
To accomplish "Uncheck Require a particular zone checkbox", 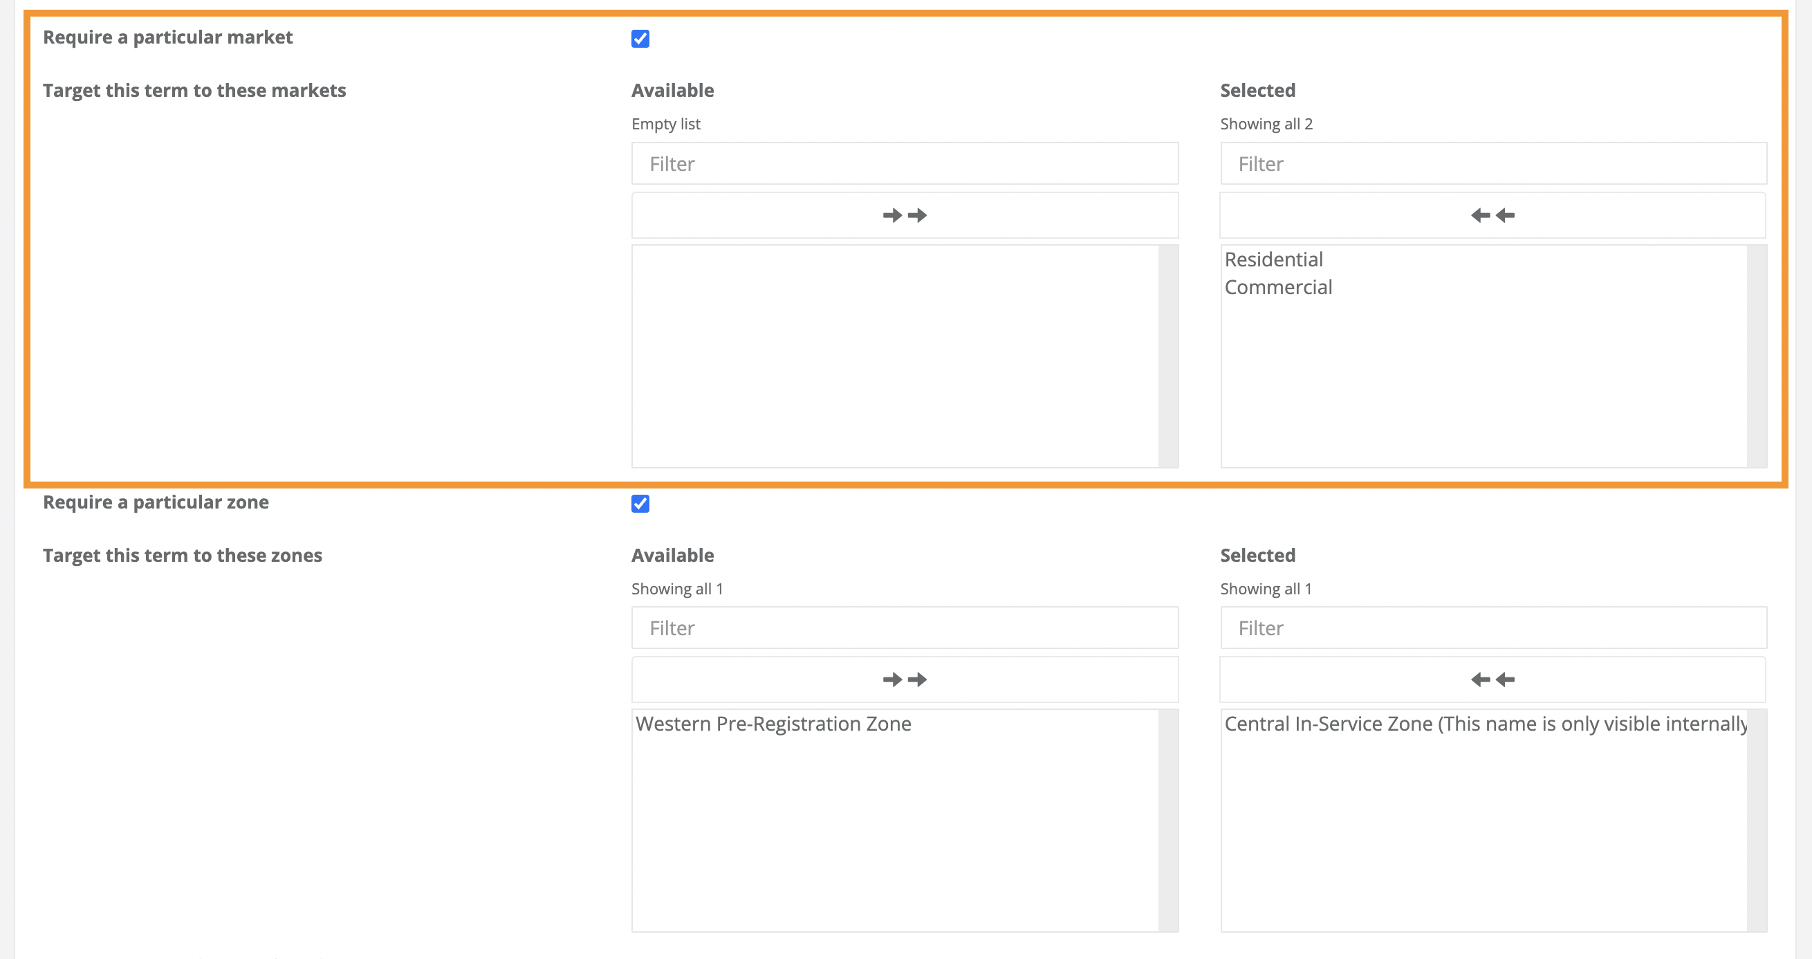I will tap(640, 504).
